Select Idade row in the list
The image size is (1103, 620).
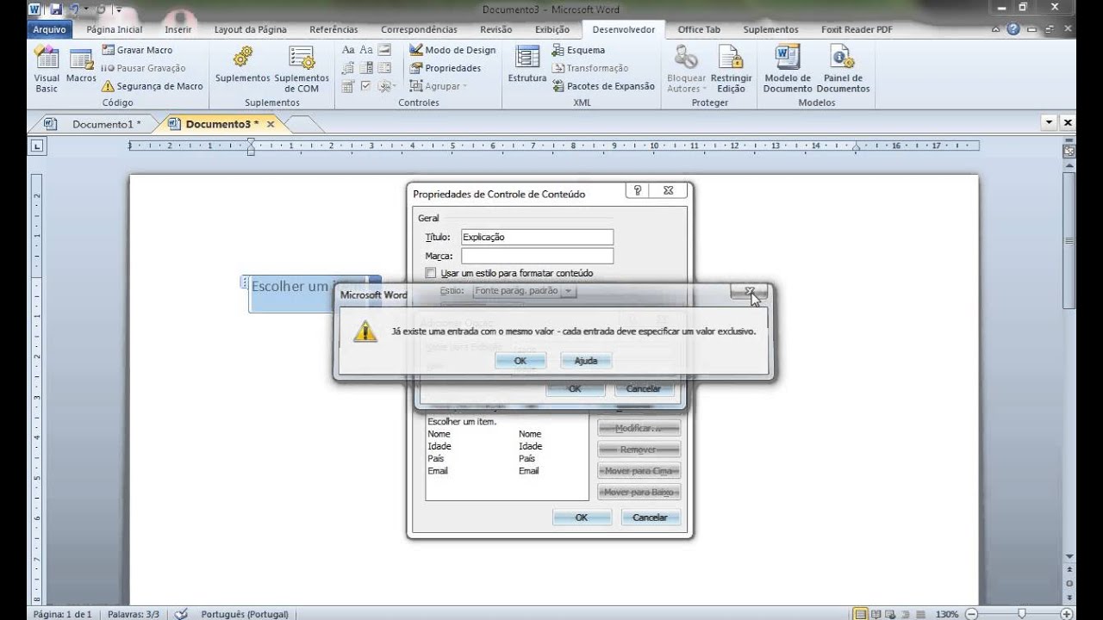tap(507, 446)
